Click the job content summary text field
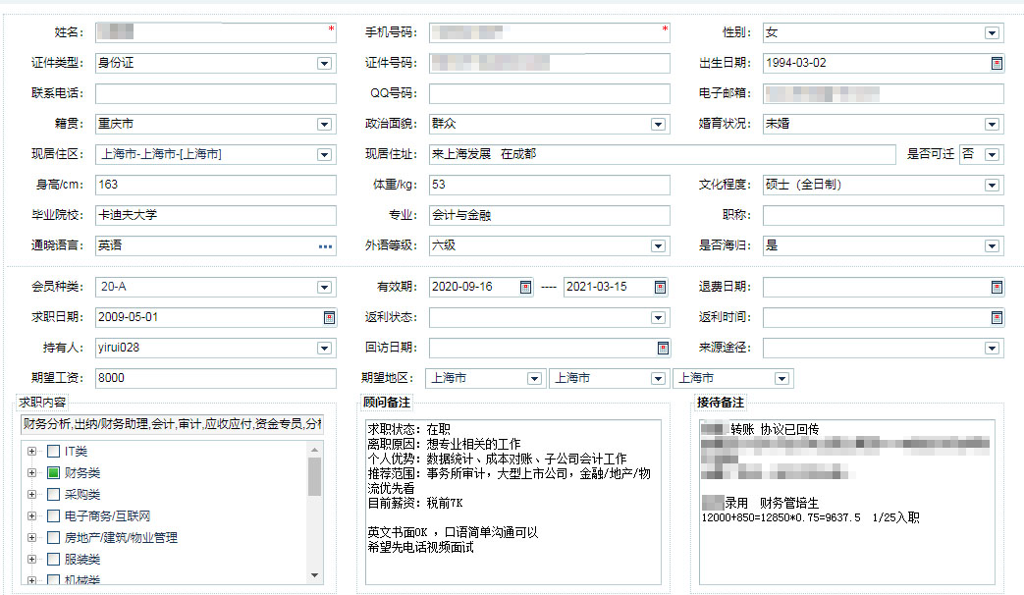 pyautogui.click(x=172, y=424)
